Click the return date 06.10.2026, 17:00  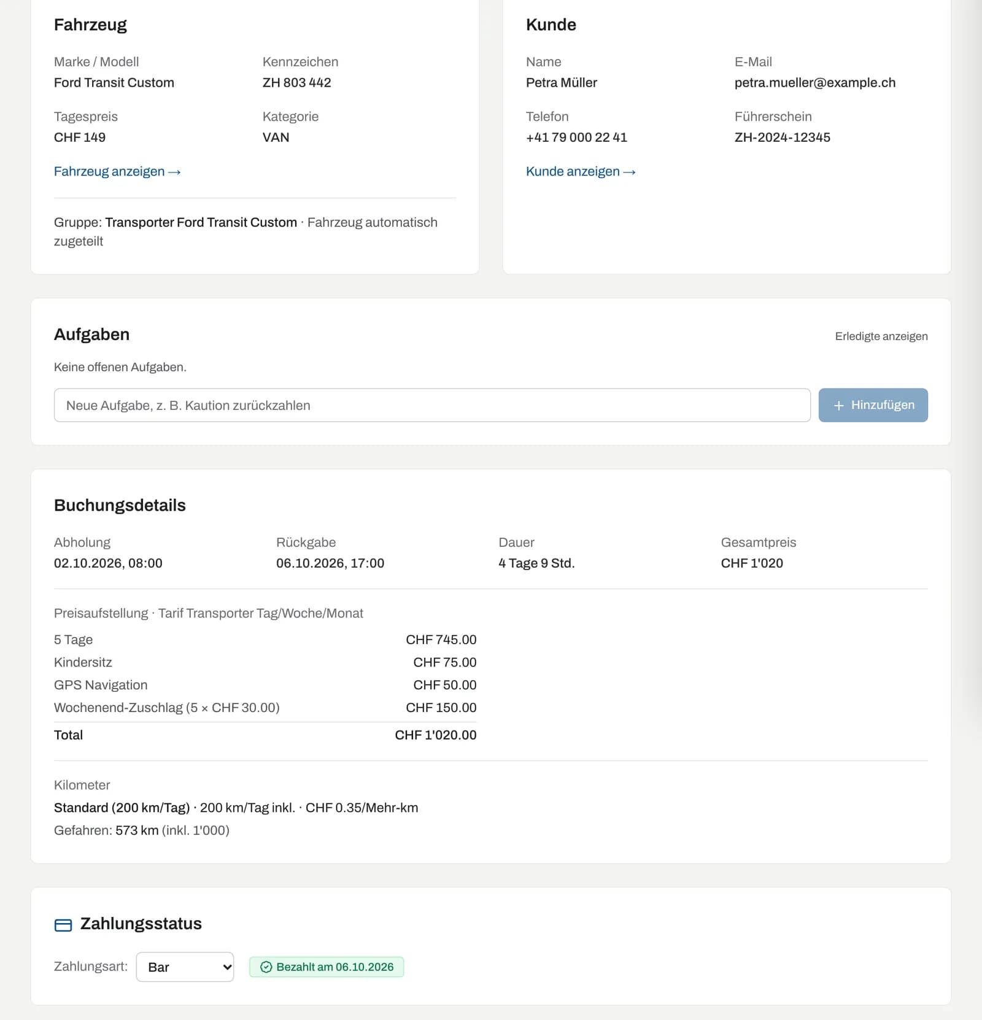(x=330, y=563)
